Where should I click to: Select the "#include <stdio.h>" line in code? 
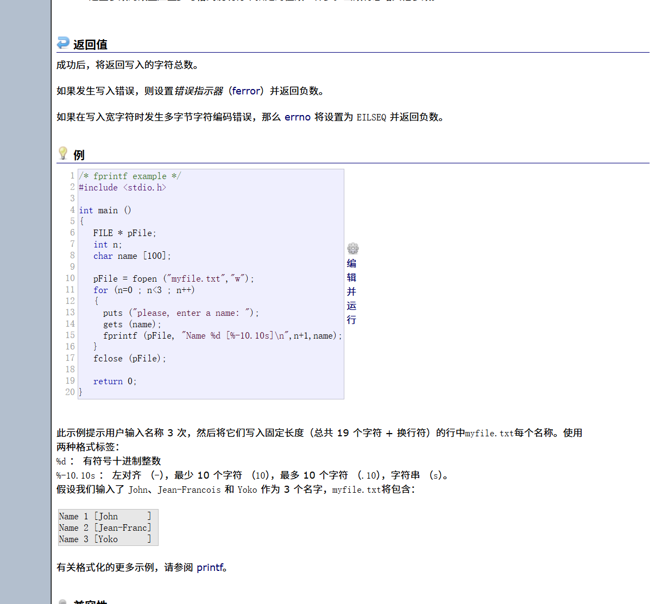click(x=122, y=187)
